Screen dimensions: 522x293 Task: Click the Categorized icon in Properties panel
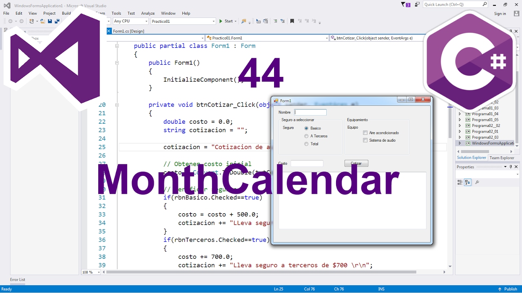(x=460, y=182)
